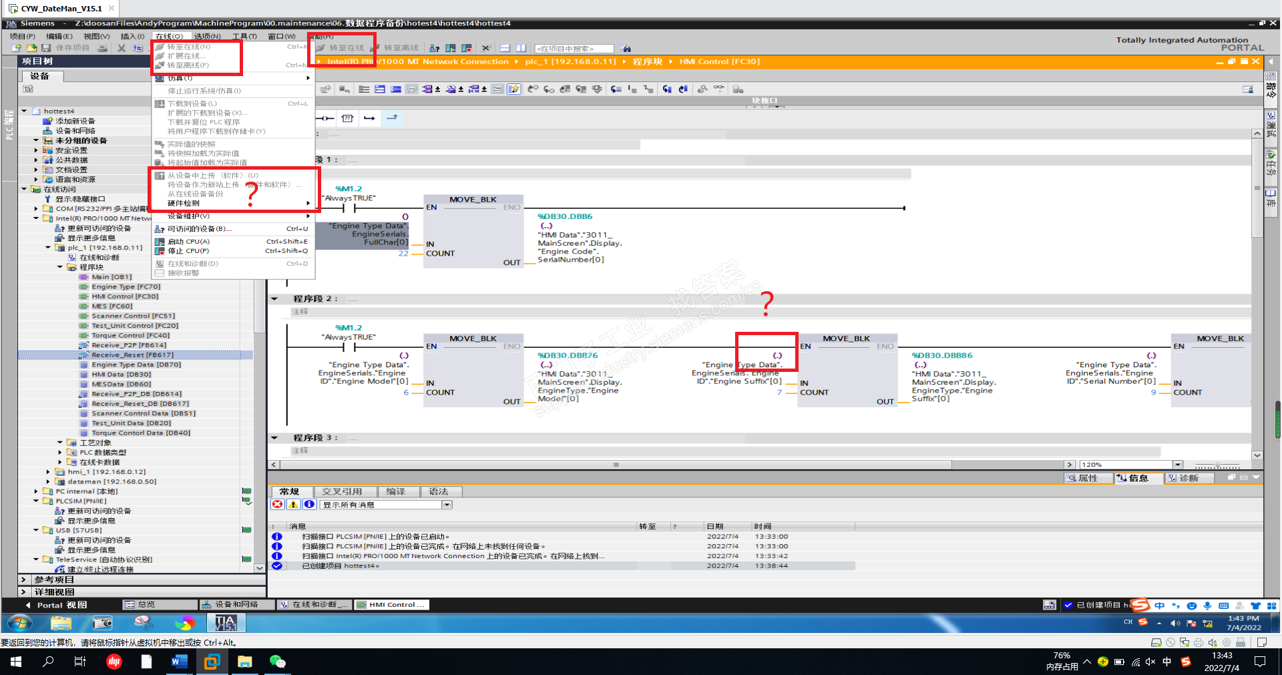This screenshot has height=675, width=1282.
Task: Click the accessible devices toolbar icon
Action: [434, 48]
